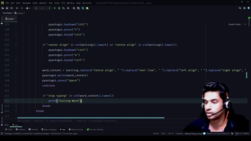Open IDE settings gear icon top right
The height and width of the screenshot is (141, 251).
(x=244, y=8)
